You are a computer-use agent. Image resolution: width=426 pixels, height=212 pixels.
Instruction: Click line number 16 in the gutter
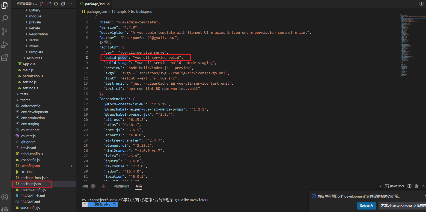[86, 99]
